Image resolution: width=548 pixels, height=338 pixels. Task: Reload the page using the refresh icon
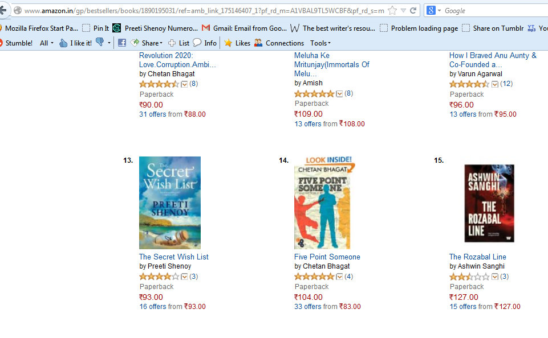(413, 11)
